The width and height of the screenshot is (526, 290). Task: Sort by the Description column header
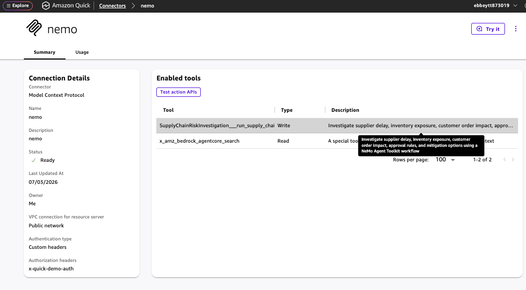[345, 110]
